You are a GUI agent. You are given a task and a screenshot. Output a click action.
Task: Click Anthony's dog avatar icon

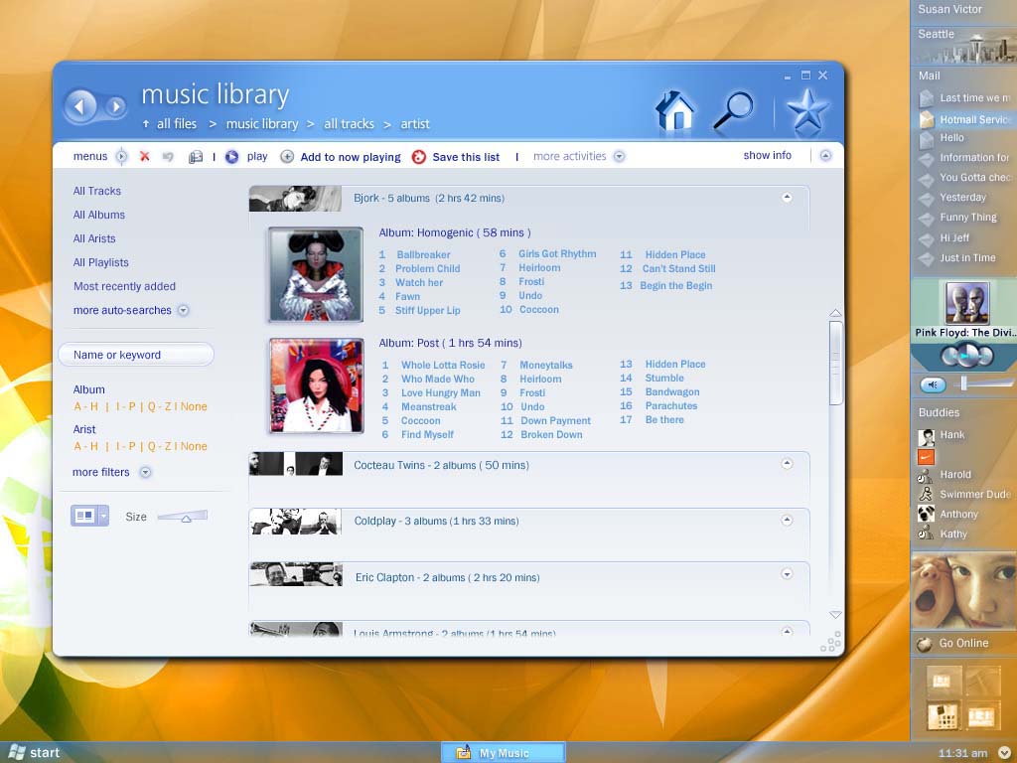point(927,514)
